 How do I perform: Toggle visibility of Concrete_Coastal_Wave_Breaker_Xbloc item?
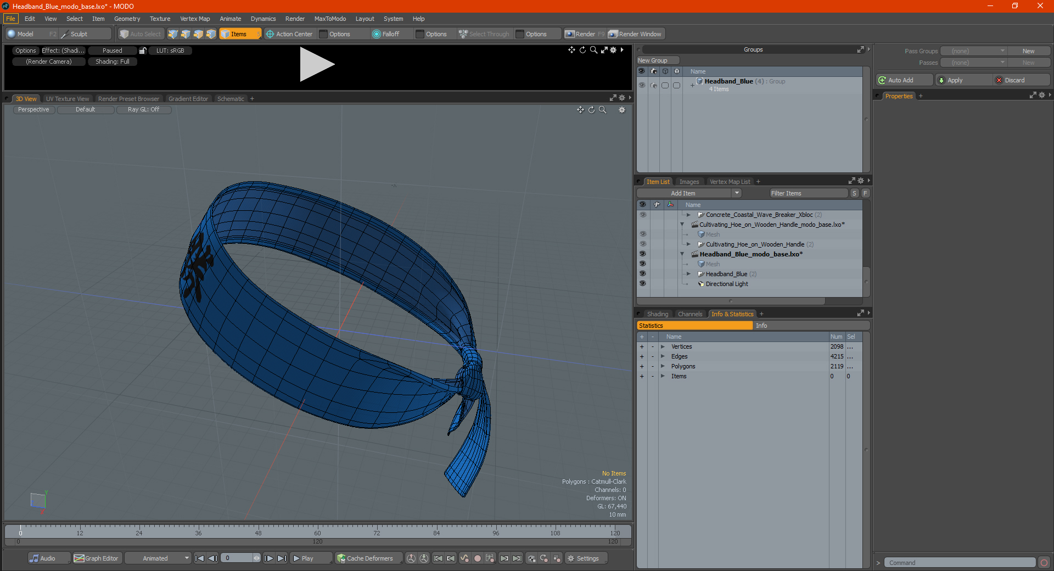point(642,215)
